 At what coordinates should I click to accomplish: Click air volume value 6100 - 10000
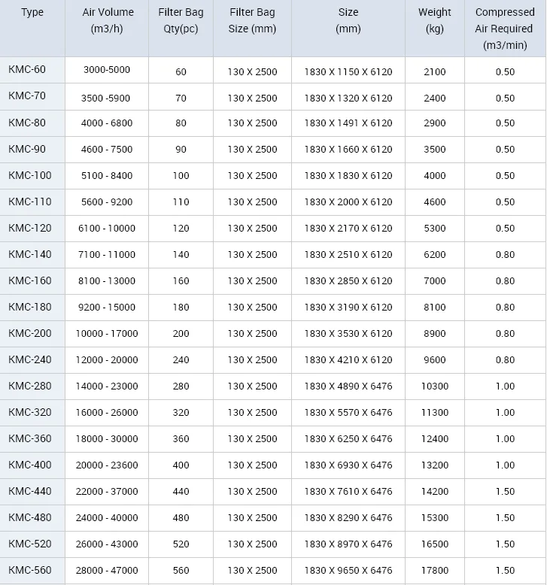click(x=107, y=228)
